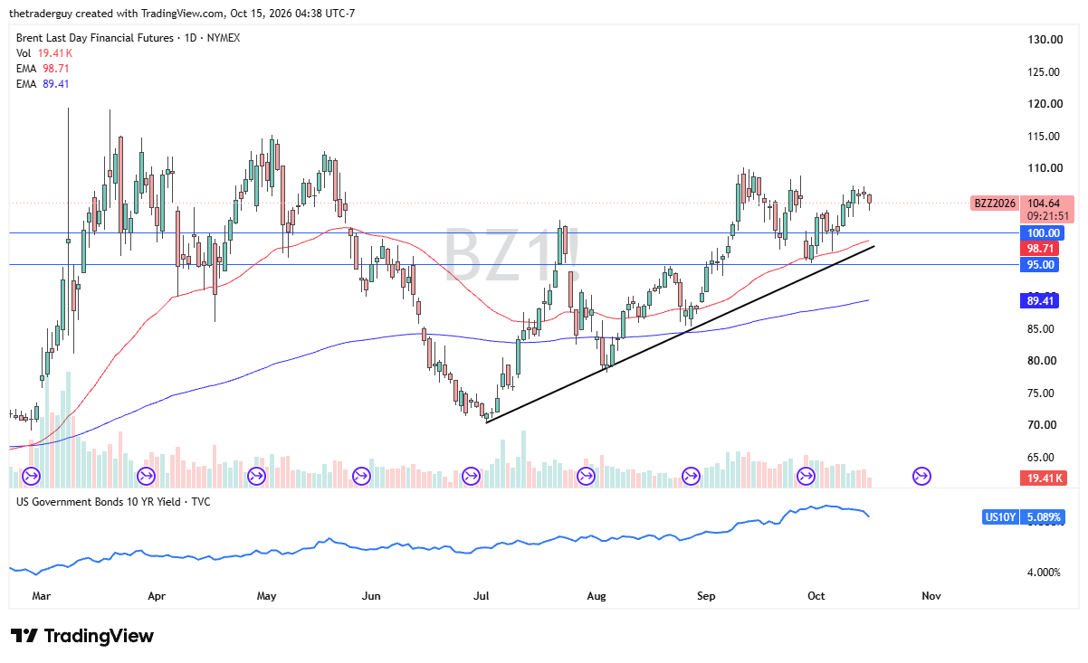
Task: Click the 09:21:51 countdown label
Action: click(x=1046, y=217)
